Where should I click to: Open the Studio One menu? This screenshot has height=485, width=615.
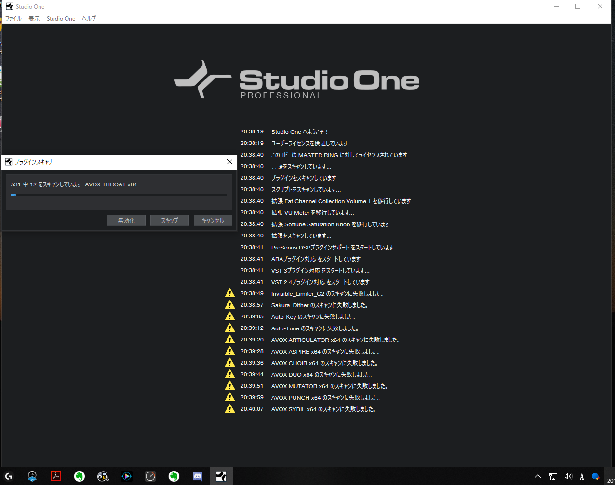[x=61, y=19]
